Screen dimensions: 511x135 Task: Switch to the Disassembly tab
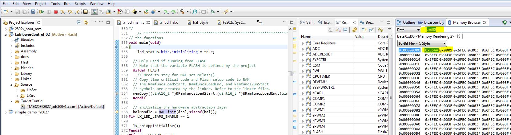[431, 22]
